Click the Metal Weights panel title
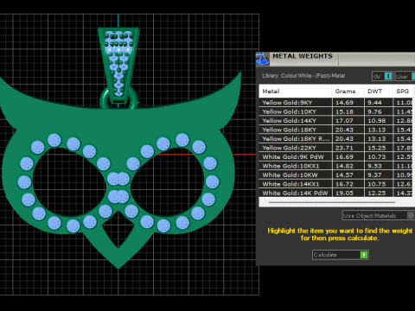Image resolution: width=415 pixels, height=311 pixels. [x=303, y=56]
